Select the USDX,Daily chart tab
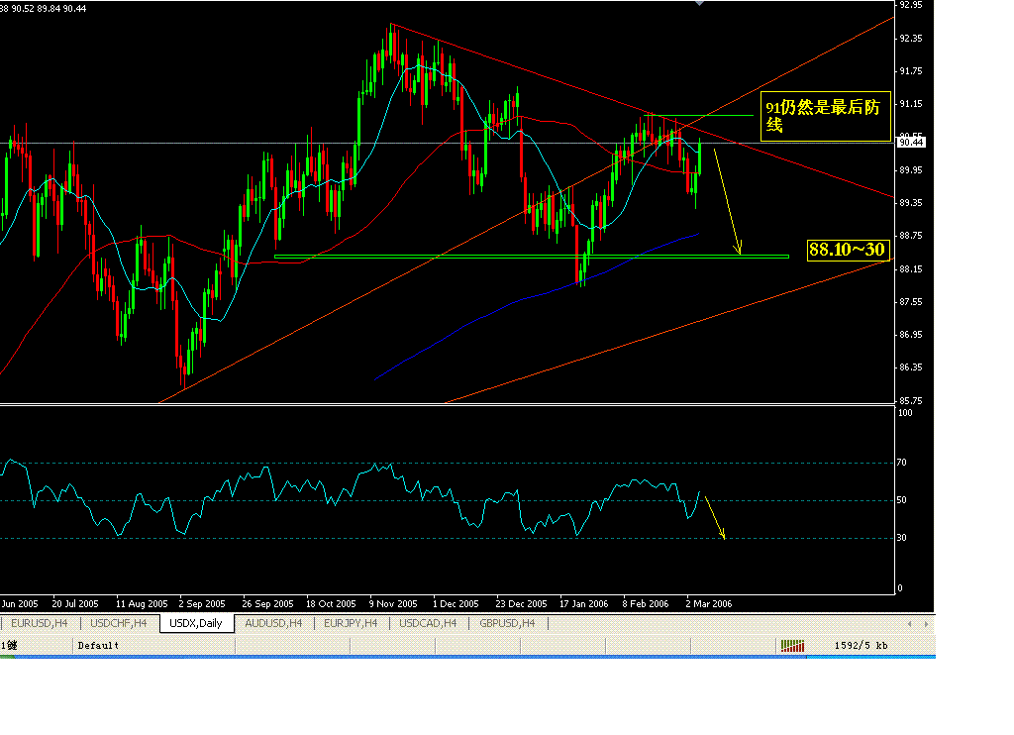The height and width of the screenshot is (735, 1014). pos(196,623)
